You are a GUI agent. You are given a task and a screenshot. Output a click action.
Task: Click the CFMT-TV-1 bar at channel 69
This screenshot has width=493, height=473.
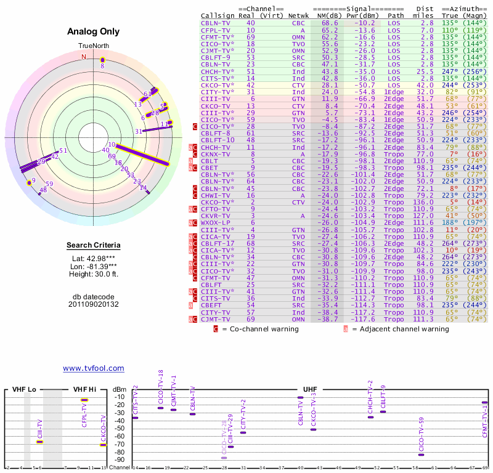click(484, 402)
